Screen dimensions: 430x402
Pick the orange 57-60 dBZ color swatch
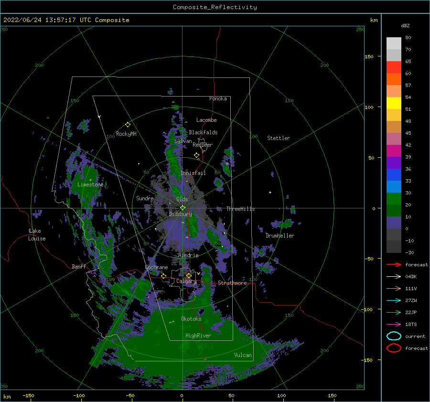(394, 79)
